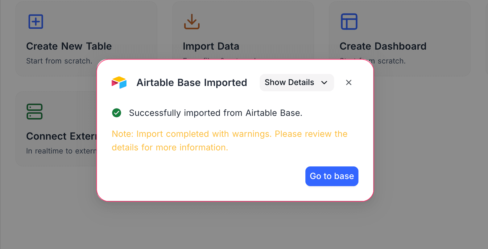Click the chevron beside Show Details
488x249 pixels.
point(324,83)
